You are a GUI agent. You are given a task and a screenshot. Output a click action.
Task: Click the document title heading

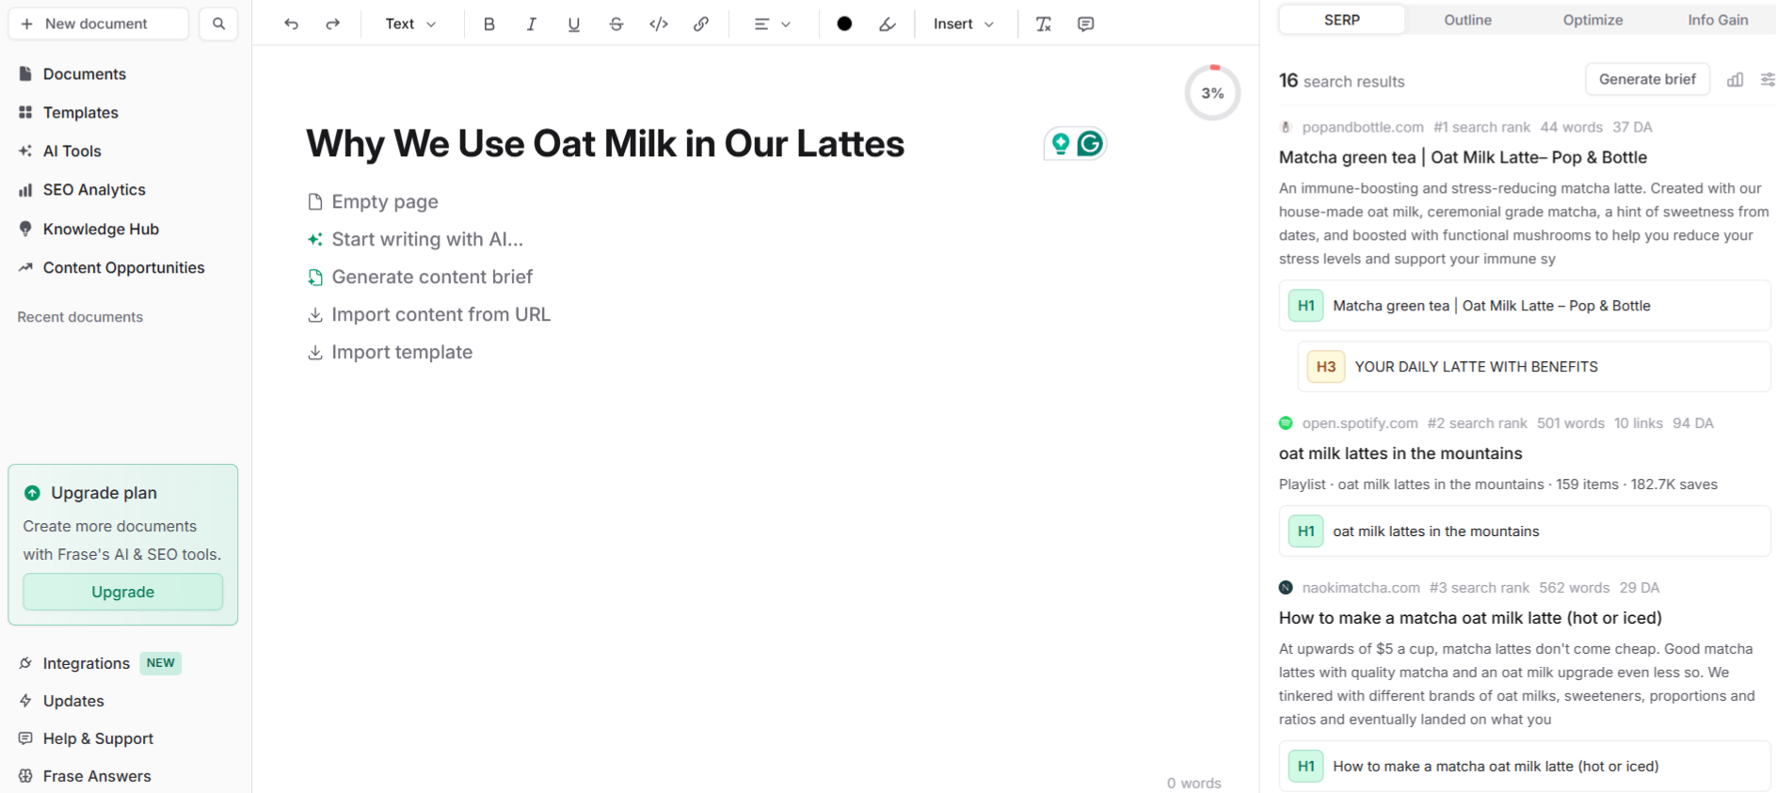click(x=605, y=144)
